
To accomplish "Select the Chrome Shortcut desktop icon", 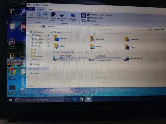I will 12,74.
